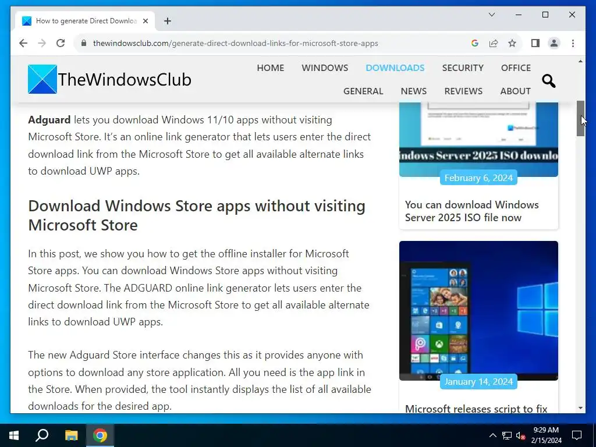Screen dimensions: 596x447
Task: Select the How to generate Direct Download tab
Action: point(86,21)
